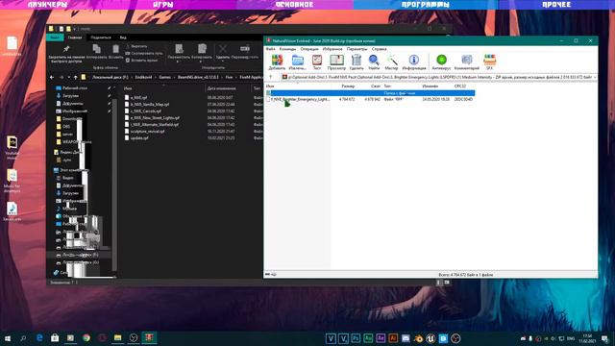Open the ИГРЫ launcher tab at top
This screenshot has height=346, width=615.
click(162, 5)
